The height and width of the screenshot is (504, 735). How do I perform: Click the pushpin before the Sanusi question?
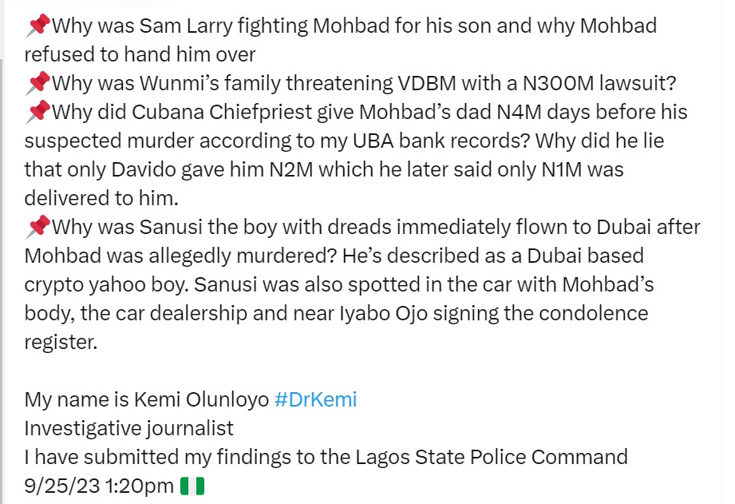pyautogui.click(x=38, y=227)
